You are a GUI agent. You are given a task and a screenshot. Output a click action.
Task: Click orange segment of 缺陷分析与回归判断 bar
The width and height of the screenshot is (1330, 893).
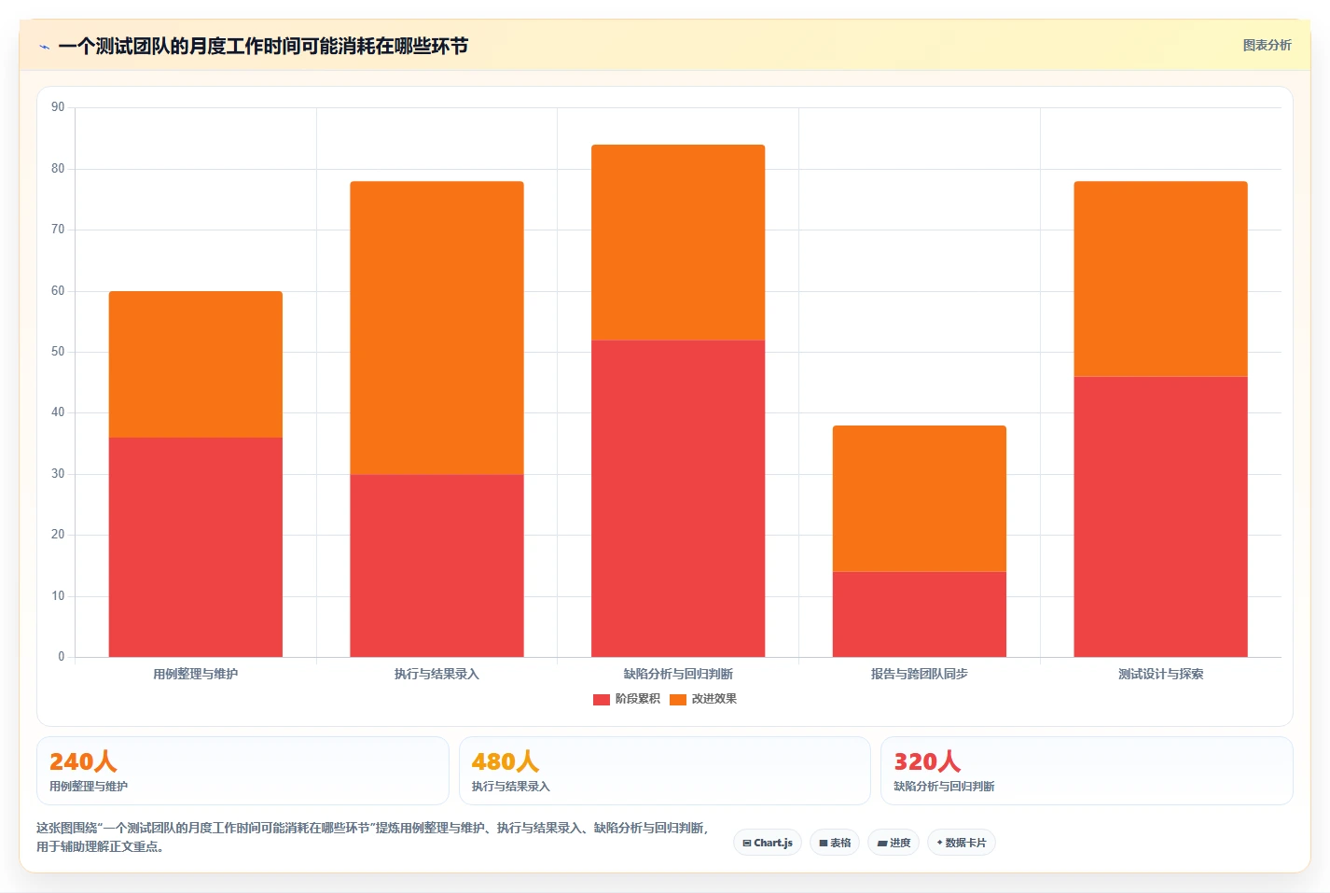[678, 243]
